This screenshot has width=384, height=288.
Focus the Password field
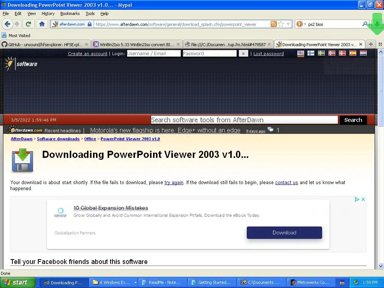[210, 53]
